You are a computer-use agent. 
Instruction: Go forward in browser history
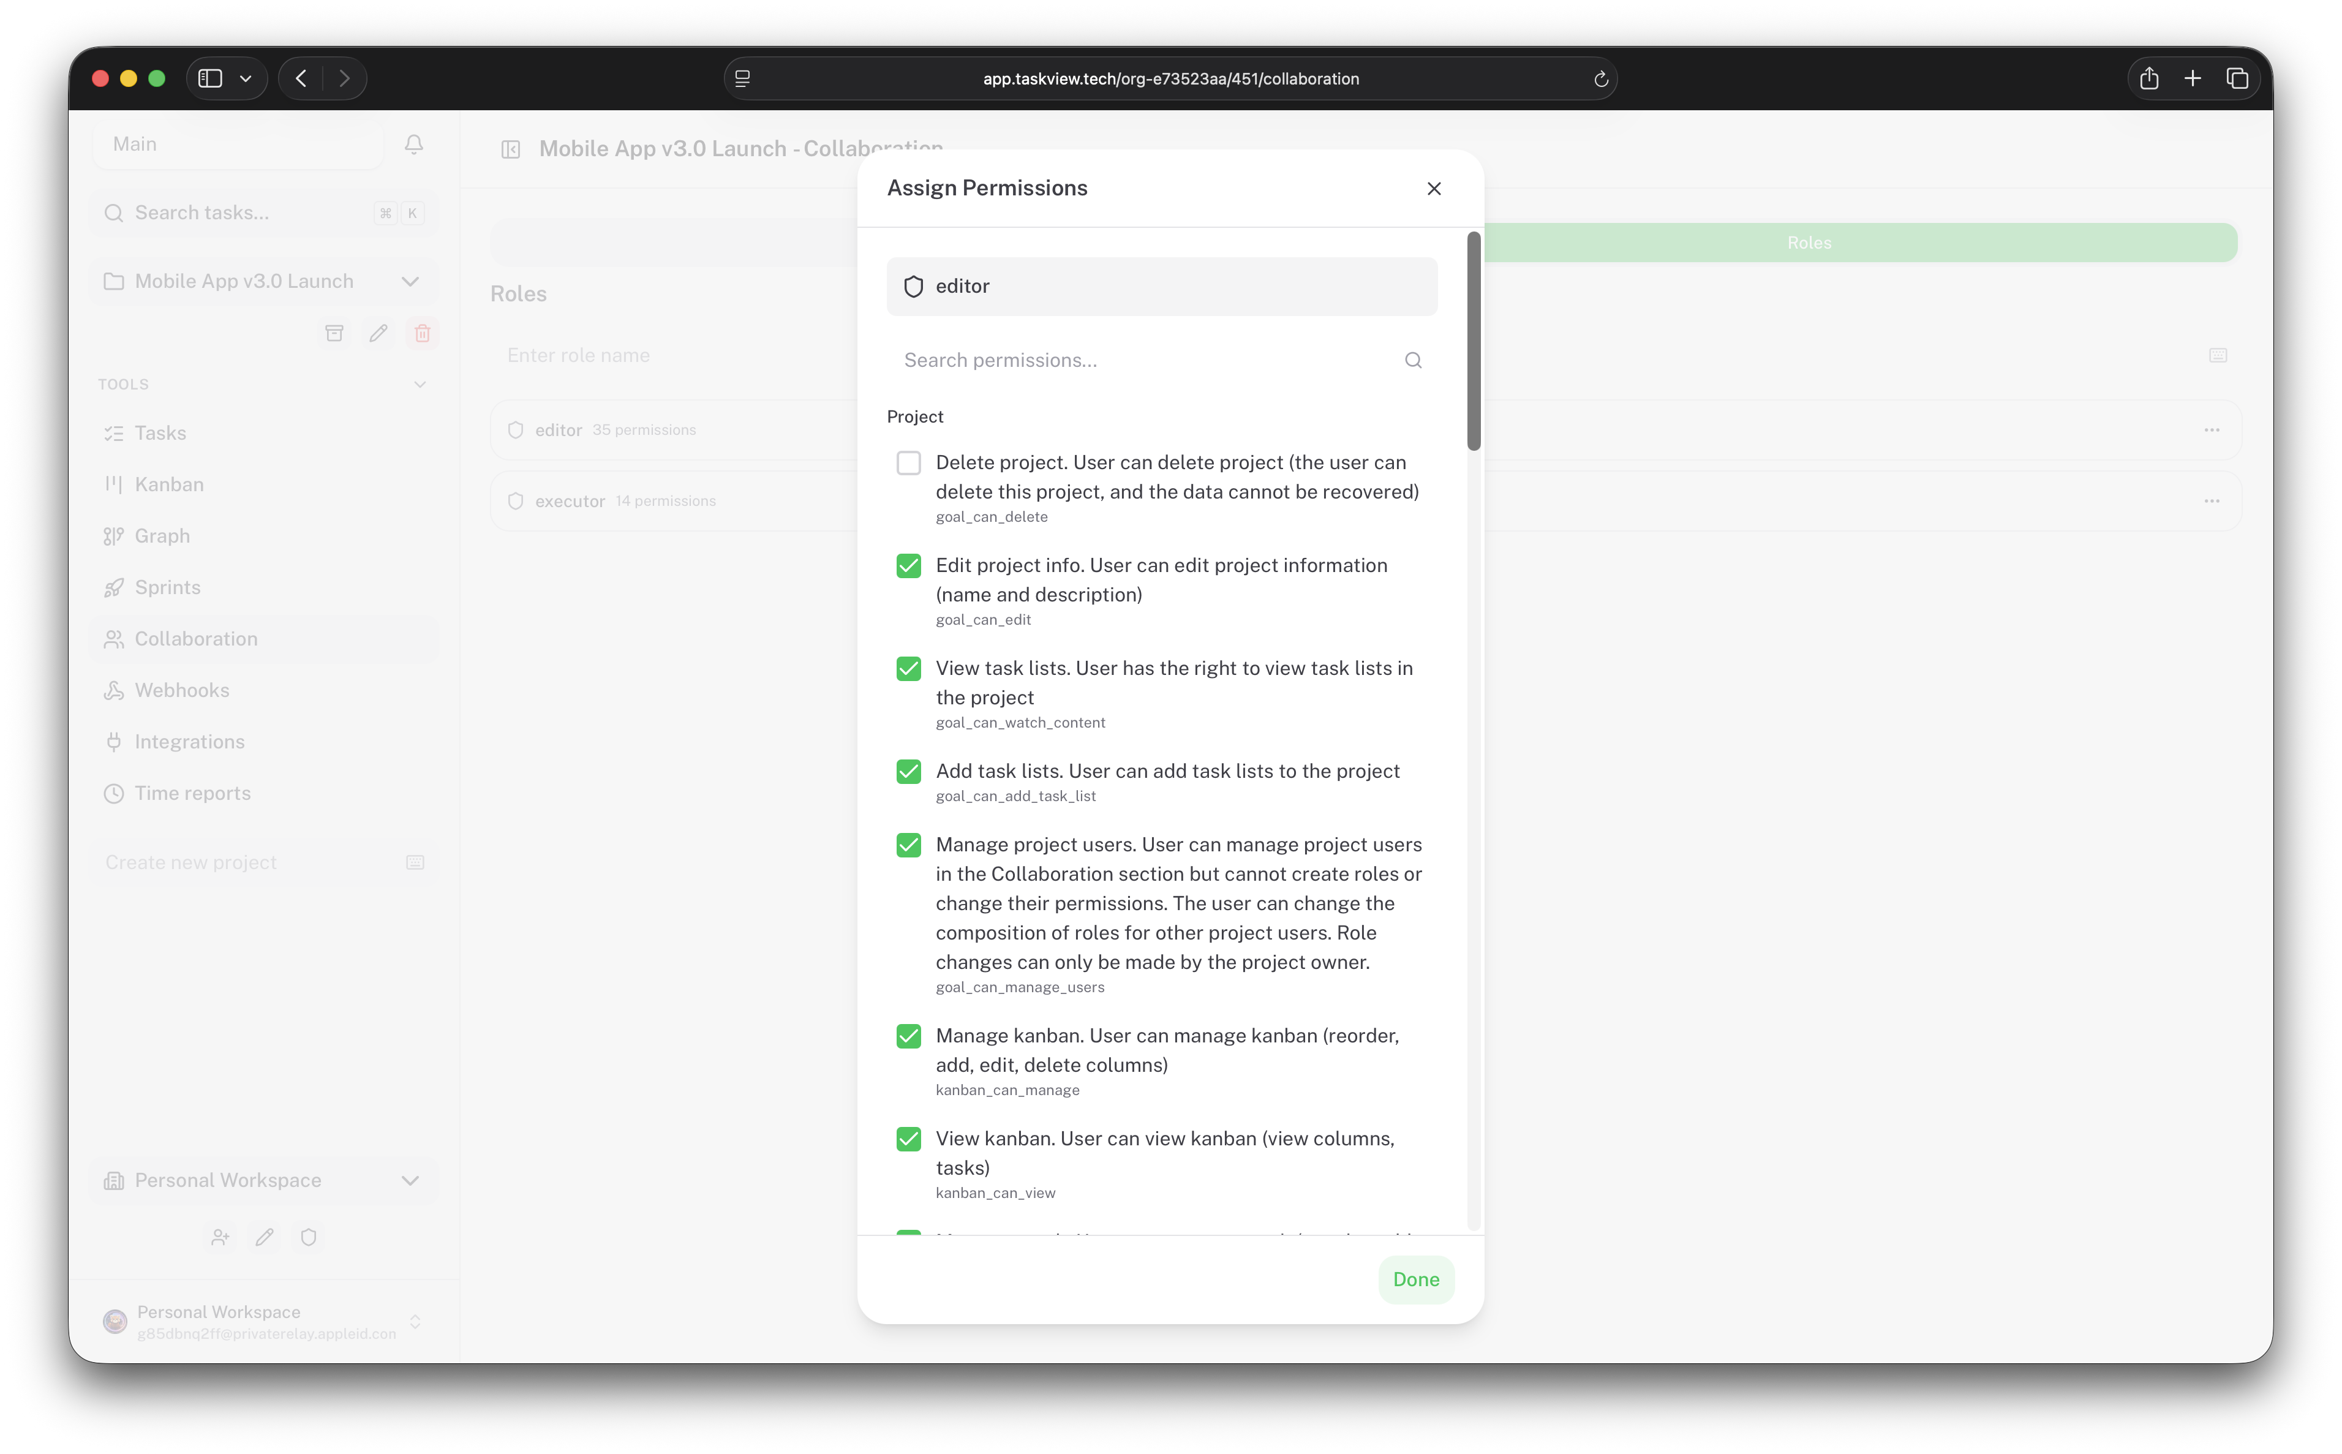(x=344, y=78)
